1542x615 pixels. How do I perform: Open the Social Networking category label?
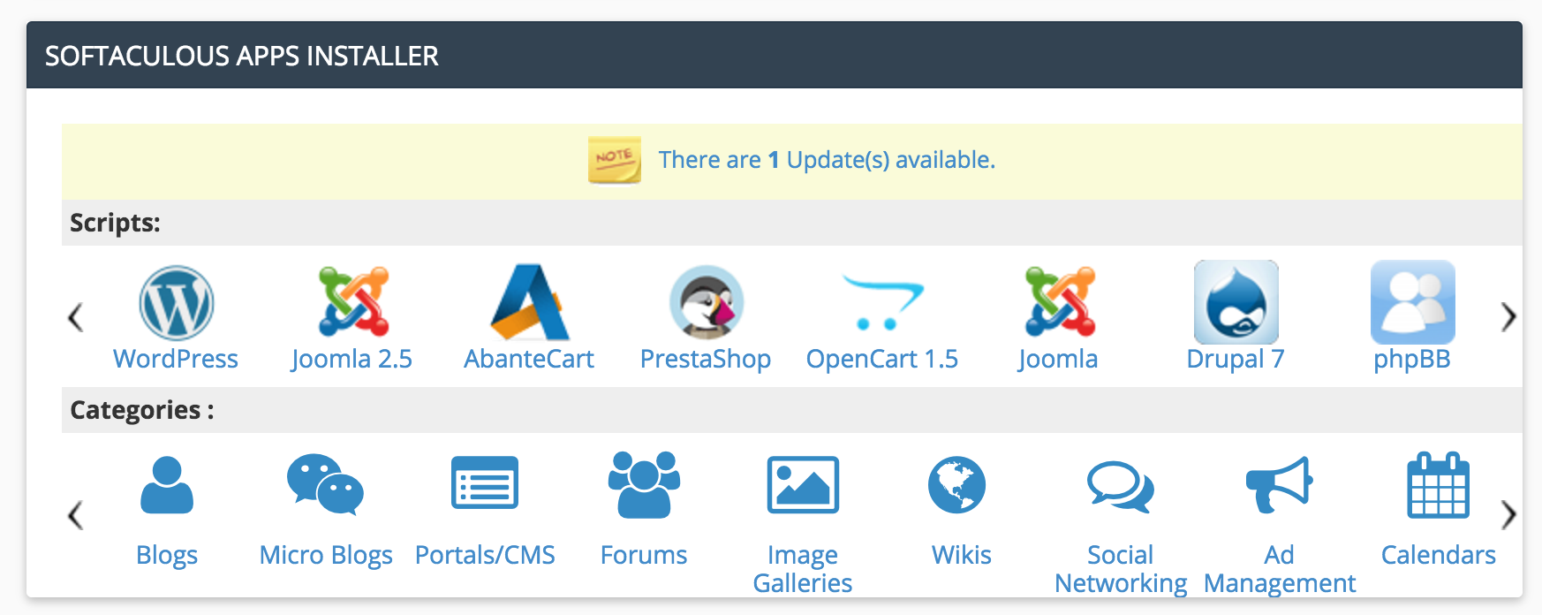tap(1121, 569)
